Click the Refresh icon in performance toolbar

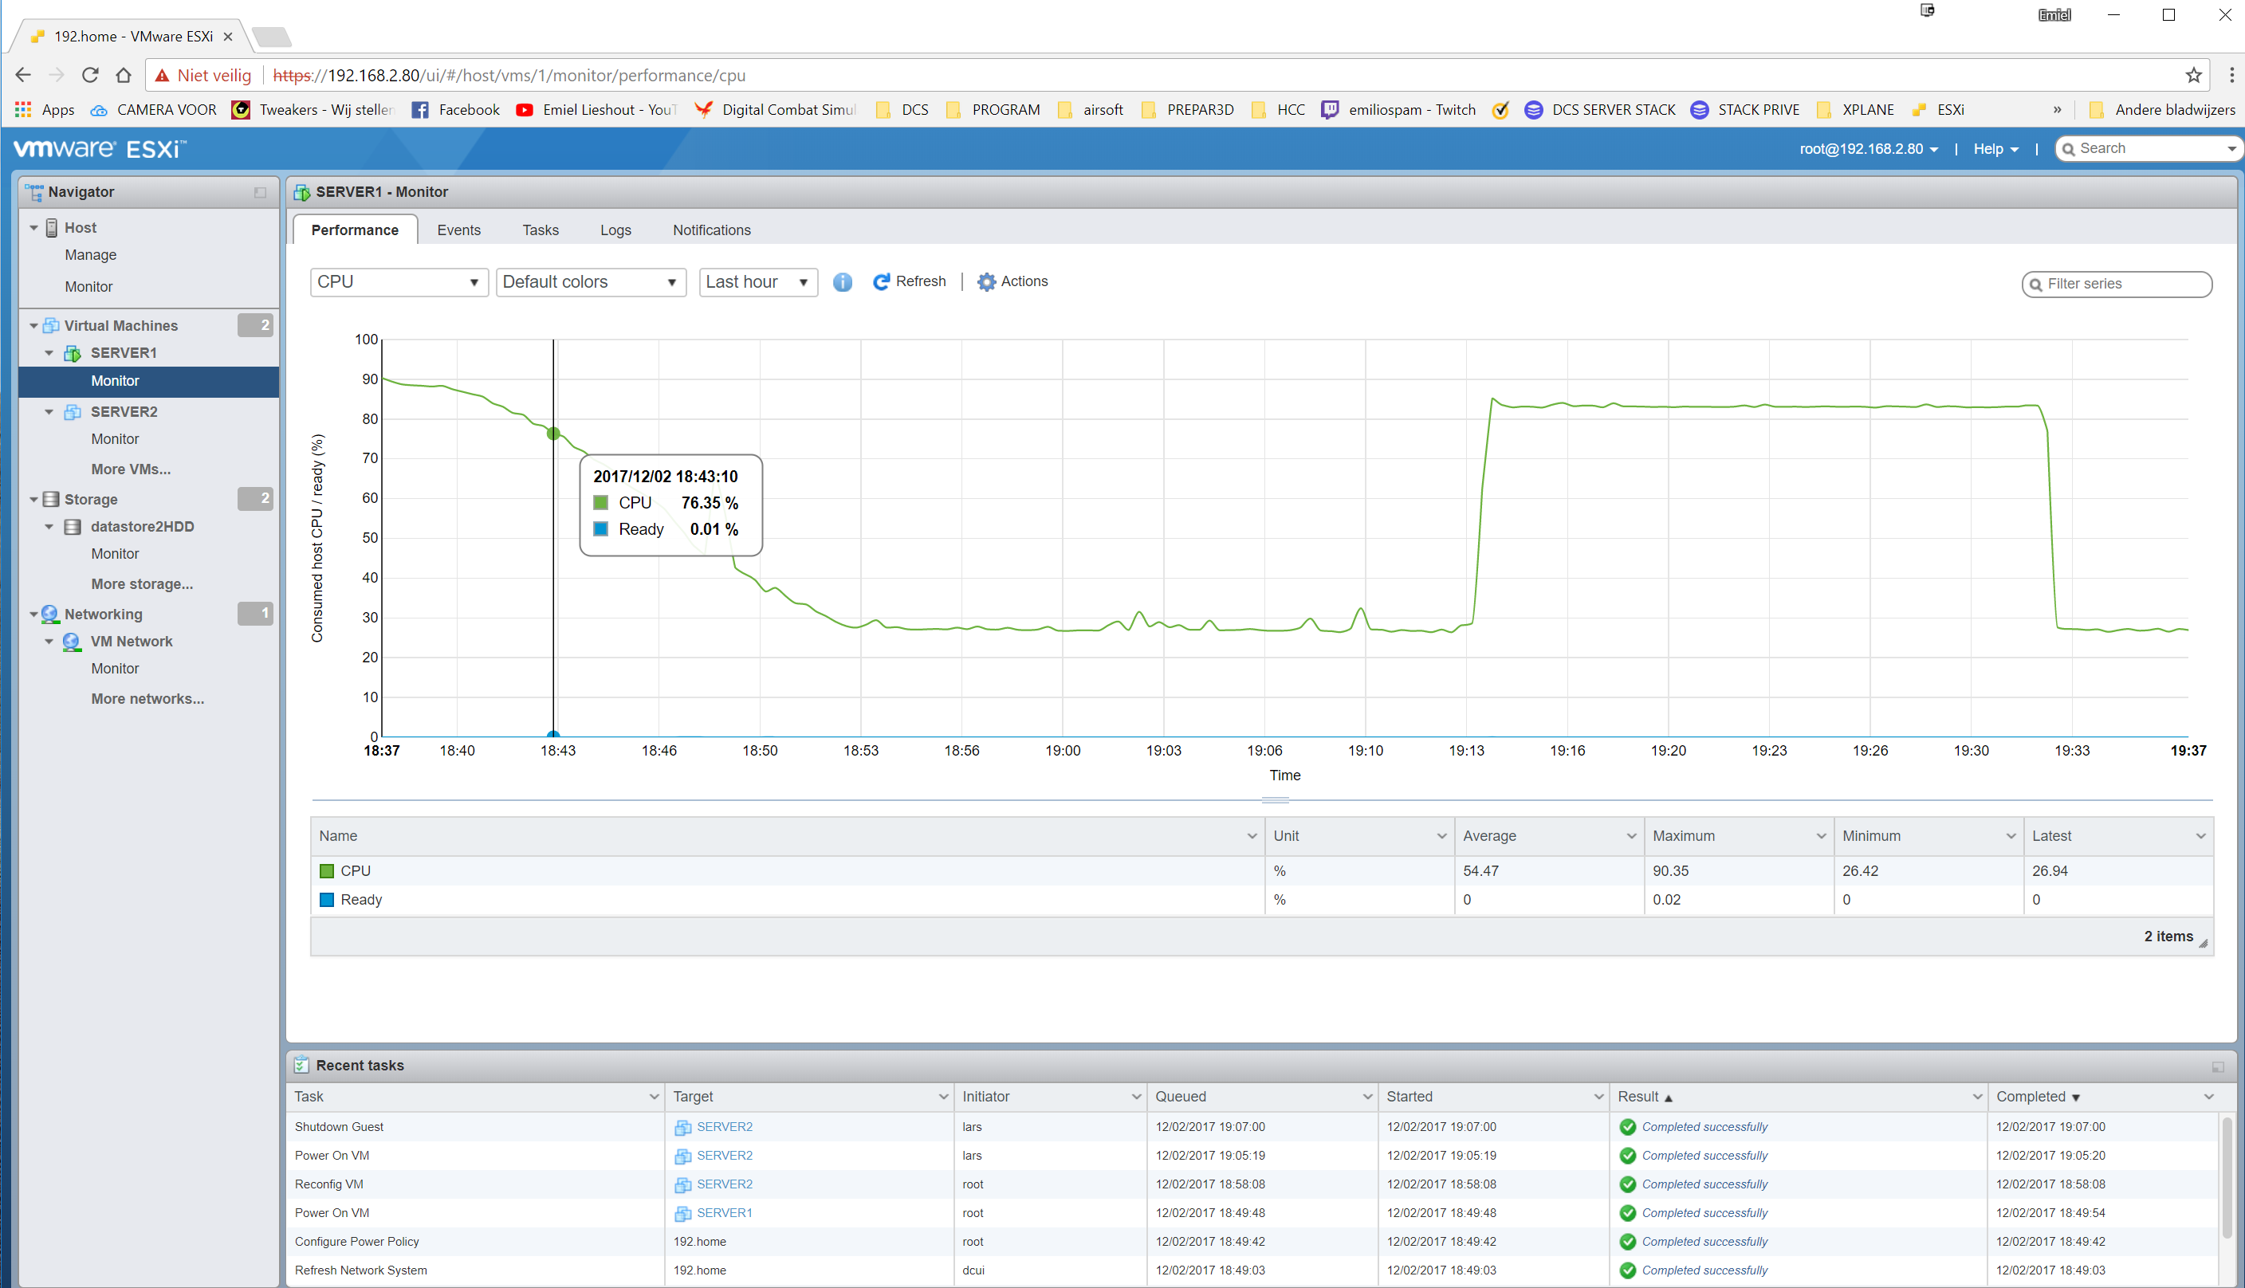[x=881, y=282]
